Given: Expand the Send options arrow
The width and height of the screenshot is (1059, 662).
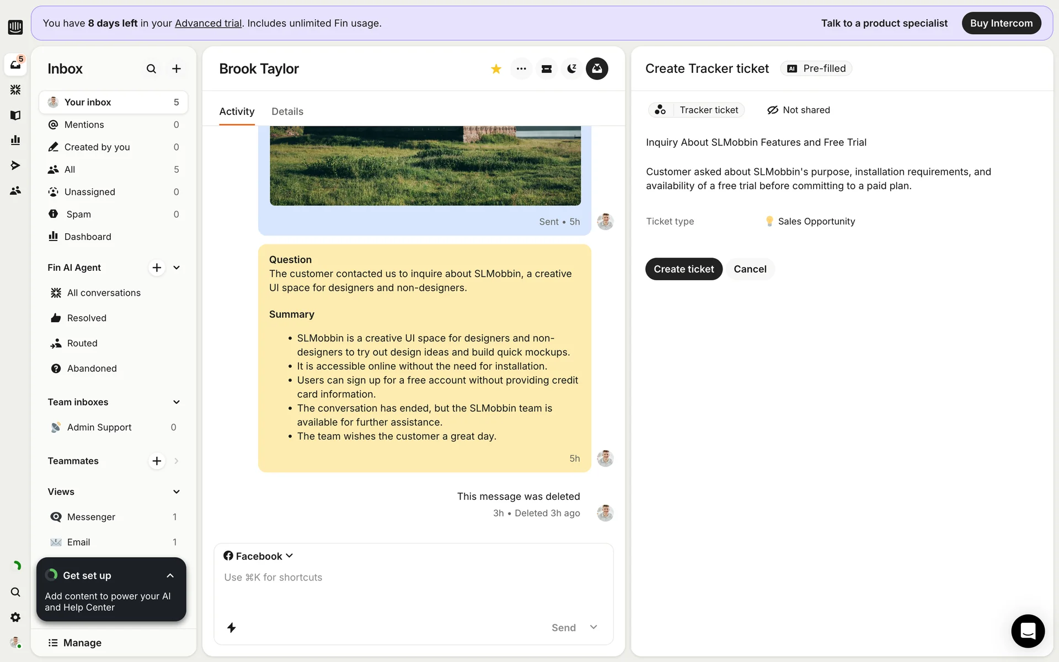Looking at the screenshot, I should coord(593,627).
